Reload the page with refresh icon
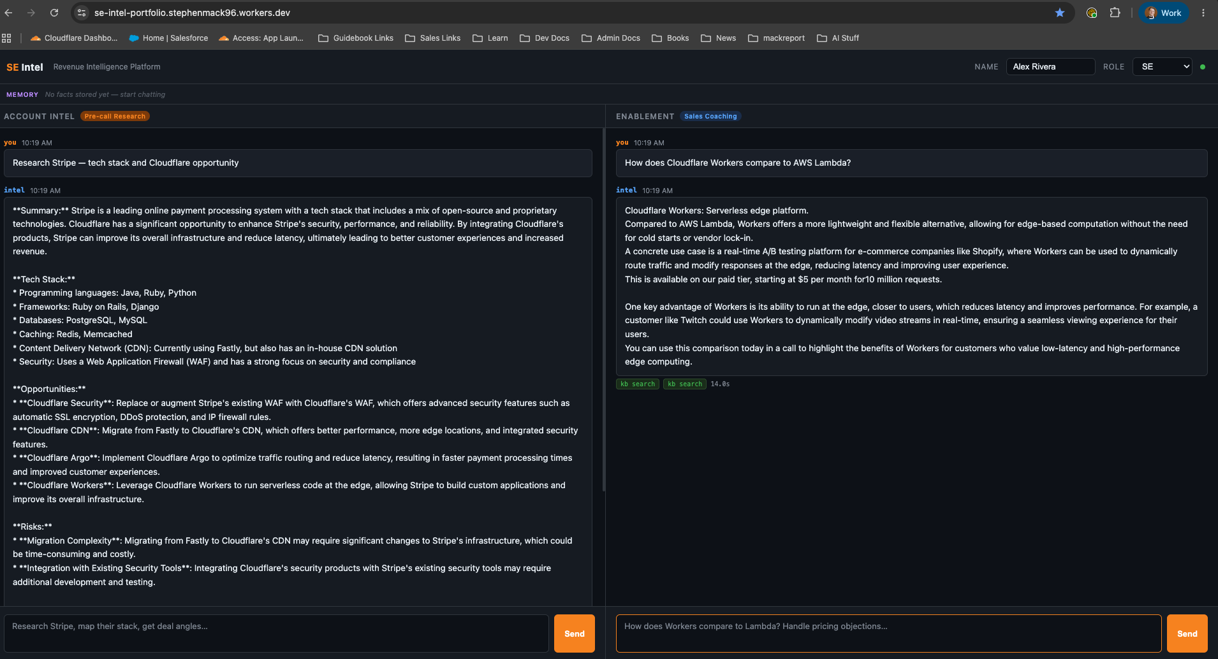1218x659 pixels. [x=54, y=13]
